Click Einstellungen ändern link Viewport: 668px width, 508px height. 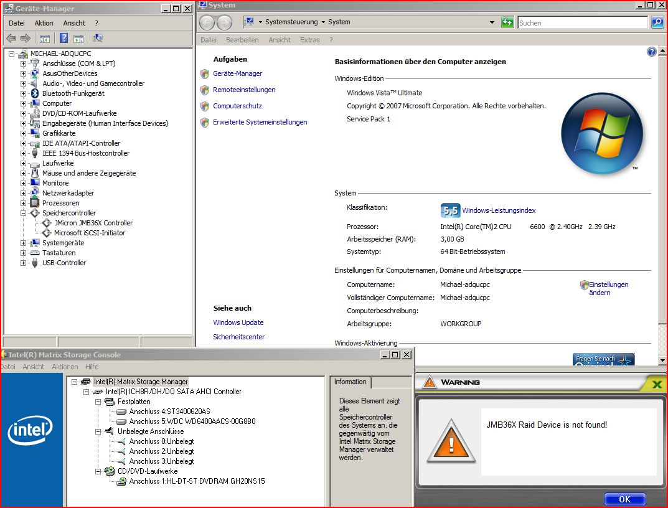[608, 288]
